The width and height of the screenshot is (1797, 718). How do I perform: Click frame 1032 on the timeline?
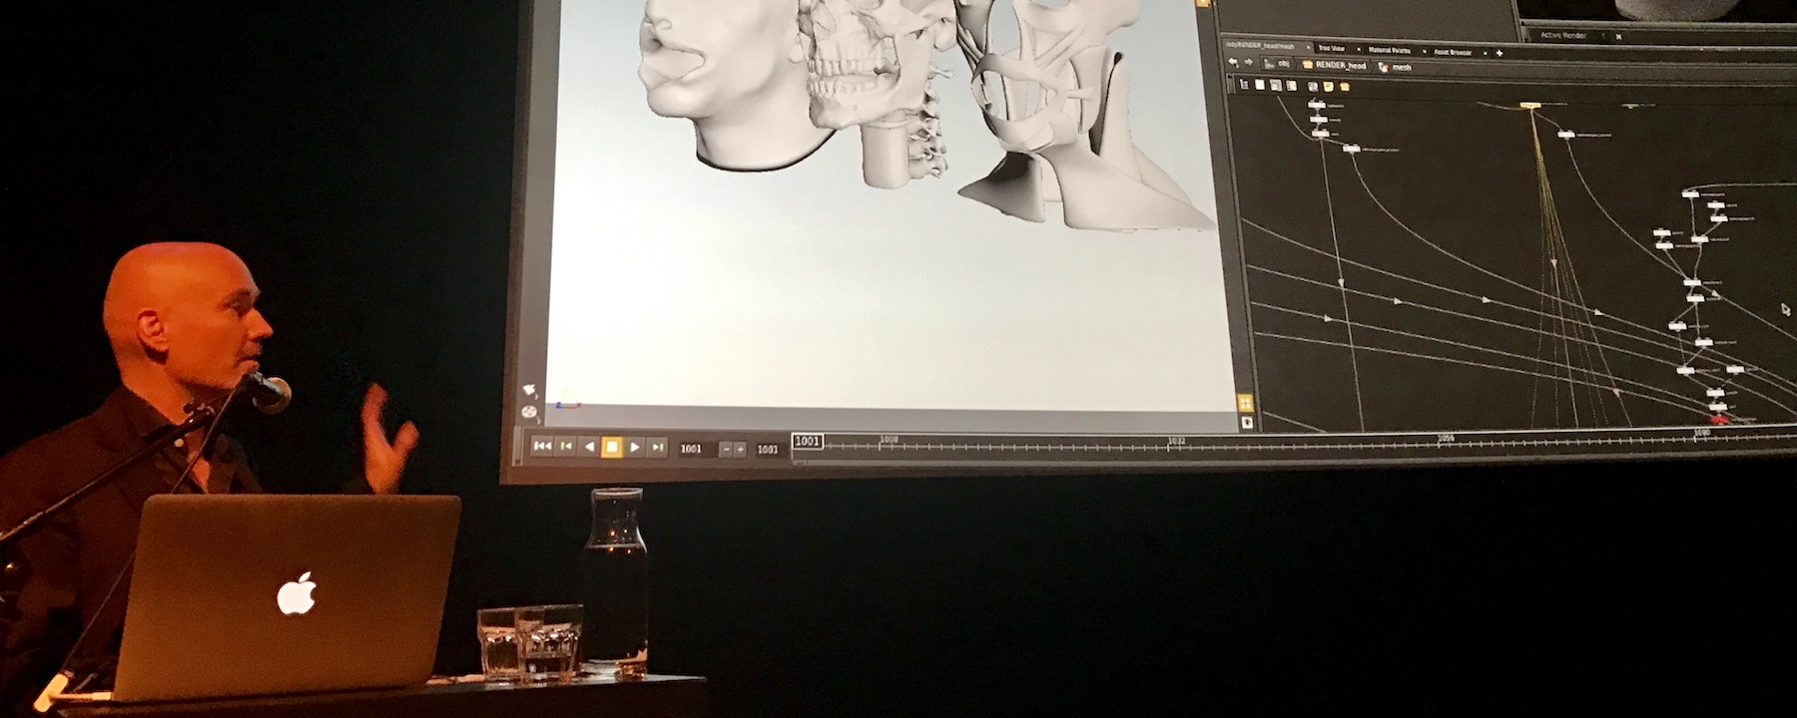pos(1176,440)
